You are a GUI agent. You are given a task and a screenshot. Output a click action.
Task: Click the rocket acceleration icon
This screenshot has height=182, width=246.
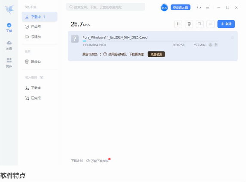pos(210,45)
